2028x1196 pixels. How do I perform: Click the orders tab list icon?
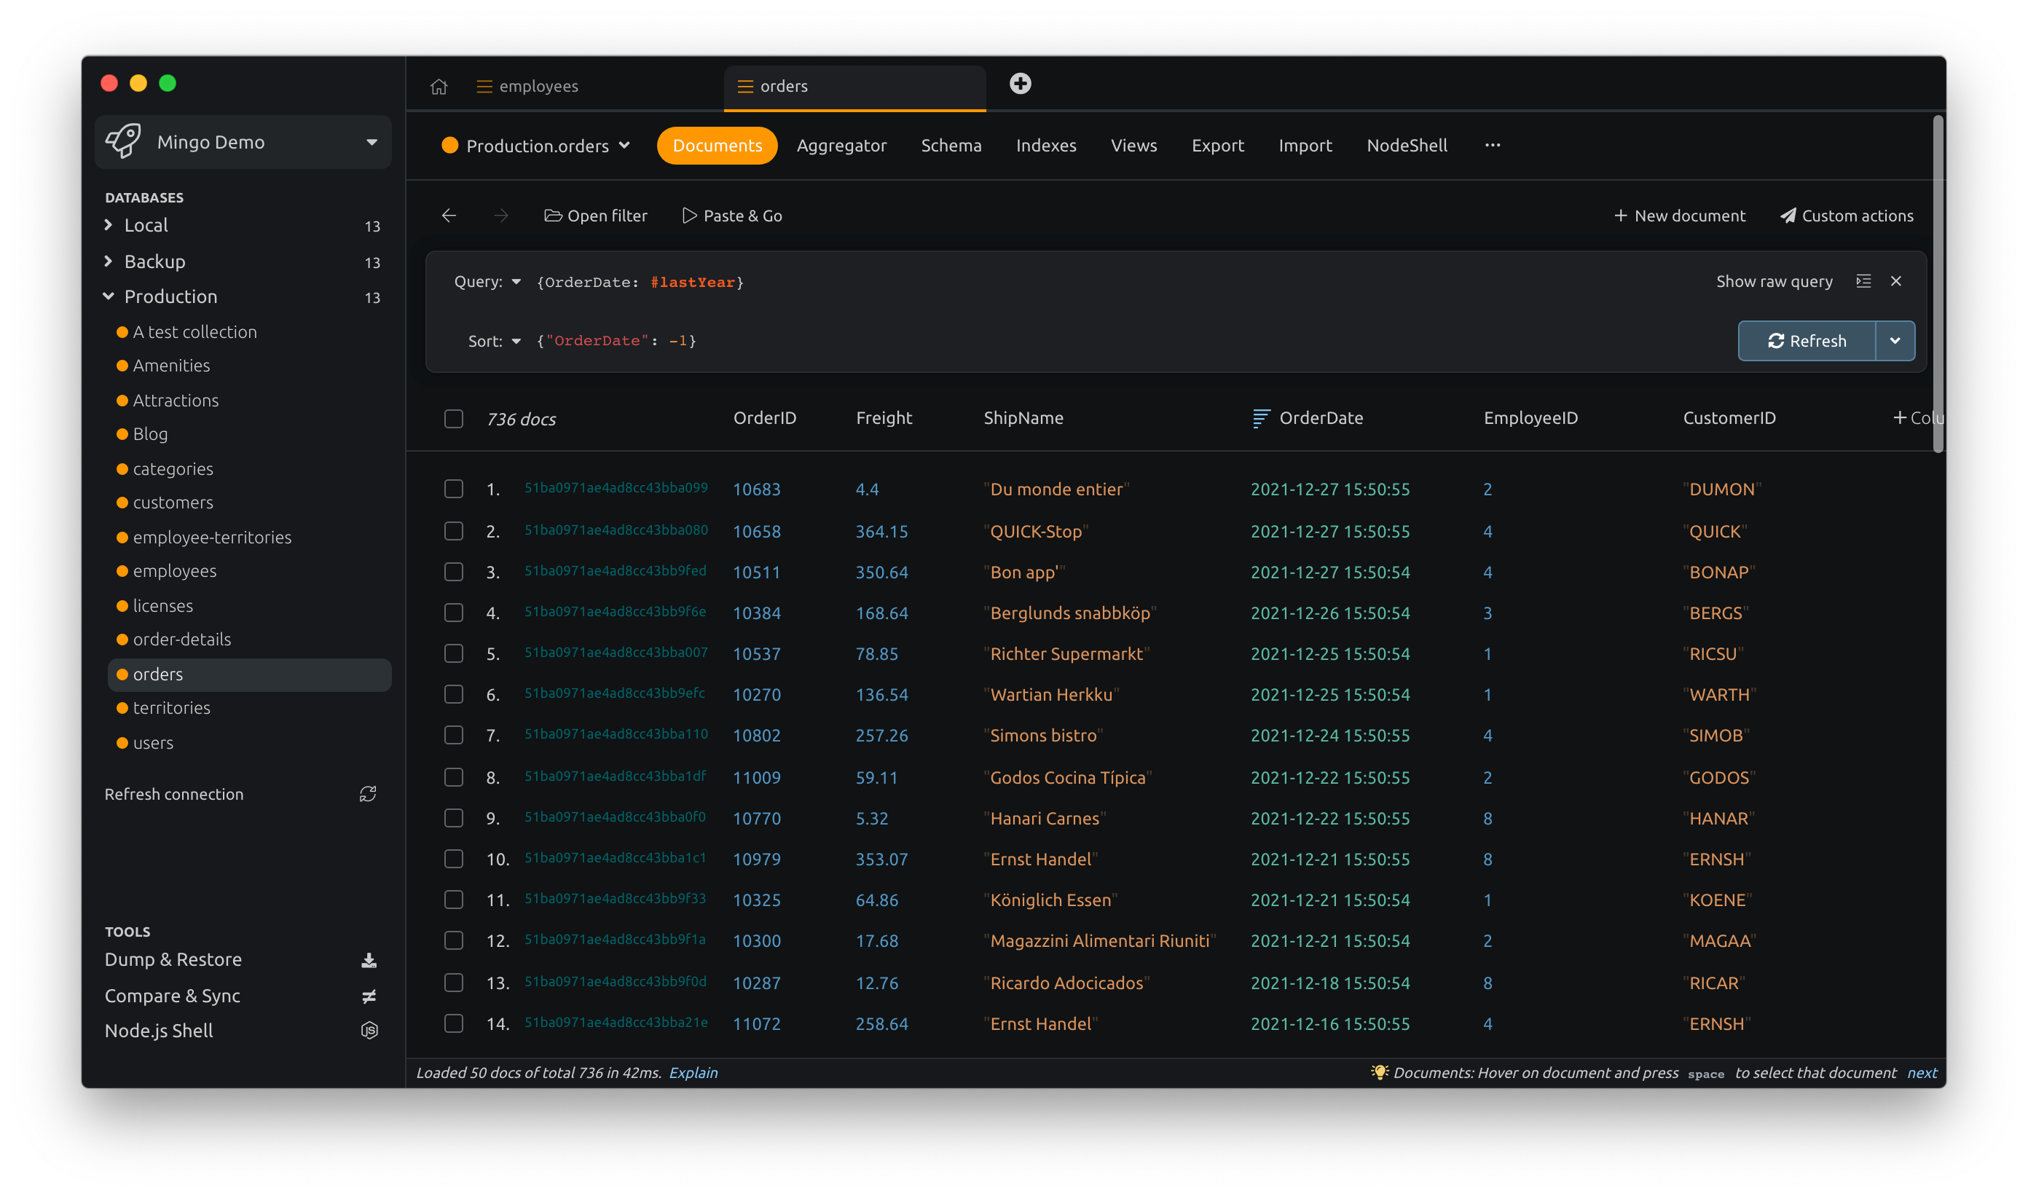point(746,86)
